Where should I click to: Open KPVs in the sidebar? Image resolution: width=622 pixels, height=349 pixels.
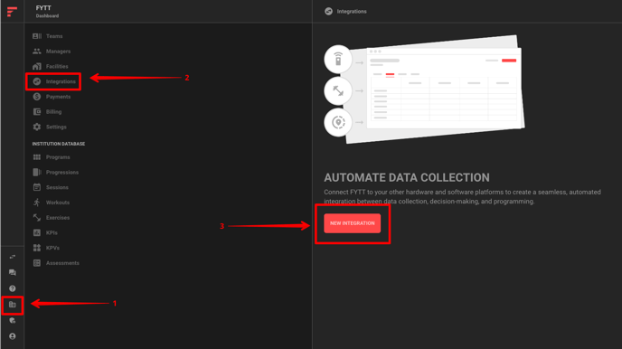[x=46, y=248]
